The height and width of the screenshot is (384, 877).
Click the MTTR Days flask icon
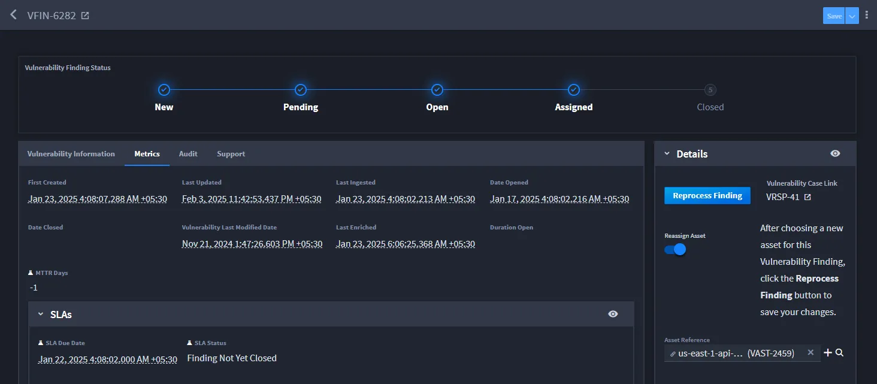tap(31, 273)
